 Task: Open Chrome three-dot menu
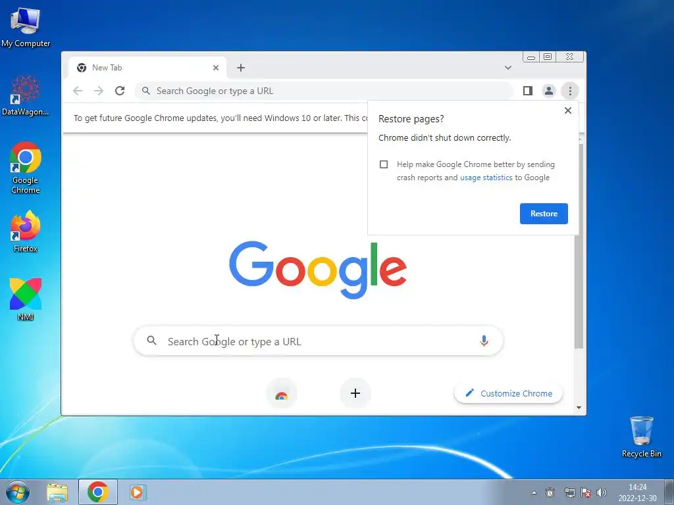(570, 91)
